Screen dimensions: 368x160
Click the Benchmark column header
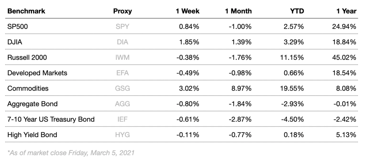(x=26, y=11)
